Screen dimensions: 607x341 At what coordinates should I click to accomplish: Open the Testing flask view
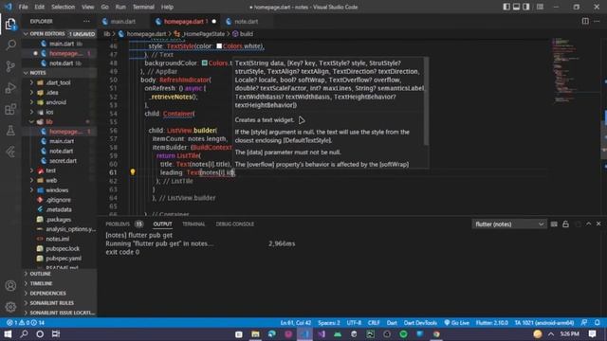click(x=10, y=131)
